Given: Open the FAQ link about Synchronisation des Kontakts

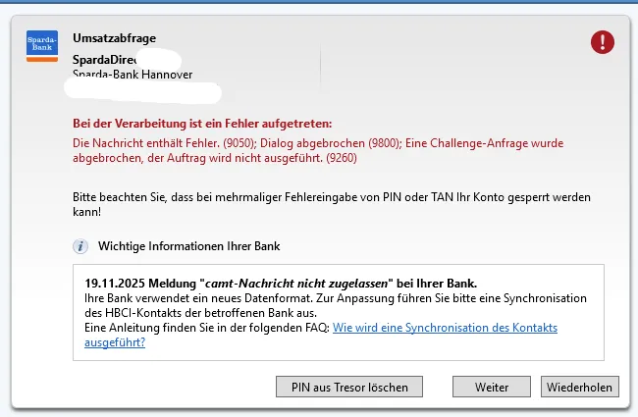Looking at the screenshot, I should (445, 328).
